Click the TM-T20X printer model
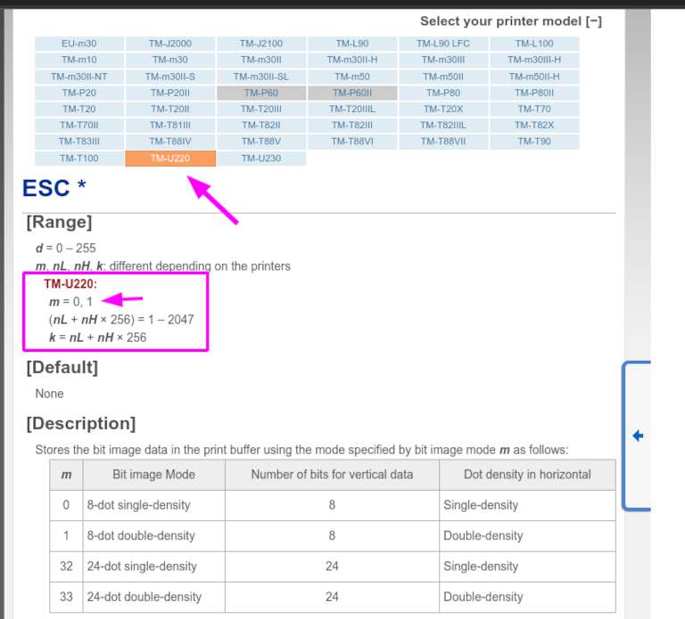The width and height of the screenshot is (685, 619). click(443, 109)
